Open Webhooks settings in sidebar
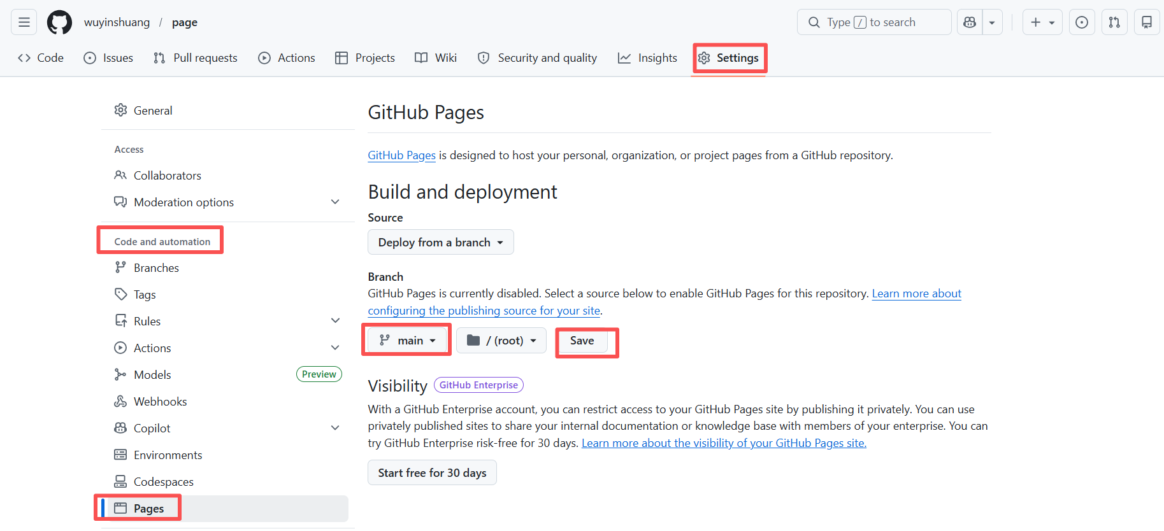Screen dimensions: 1164x531 (160, 401)
